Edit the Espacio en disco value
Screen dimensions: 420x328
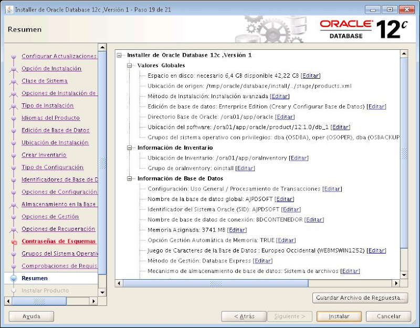[311, 76]
